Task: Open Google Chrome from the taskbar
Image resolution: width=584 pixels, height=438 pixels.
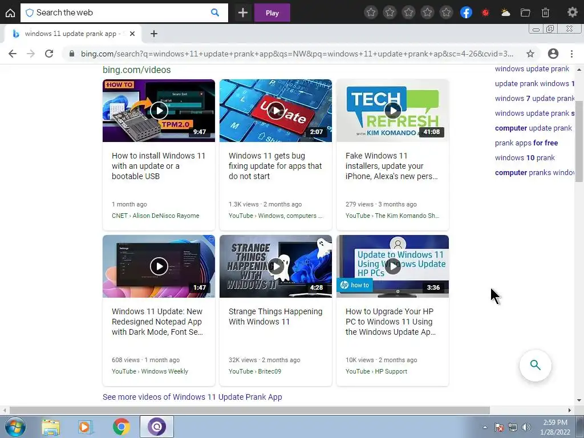Action: click(x=121, y=427)
